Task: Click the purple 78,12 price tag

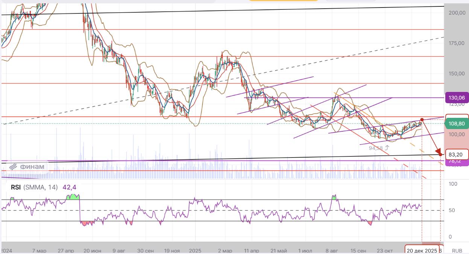Action: [x=457, y=162]
